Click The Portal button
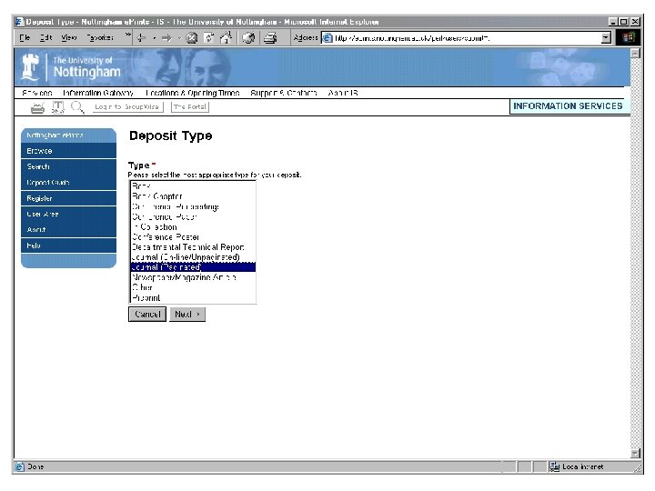Viewport: 655px width, 491px height. tap(190, 107)
